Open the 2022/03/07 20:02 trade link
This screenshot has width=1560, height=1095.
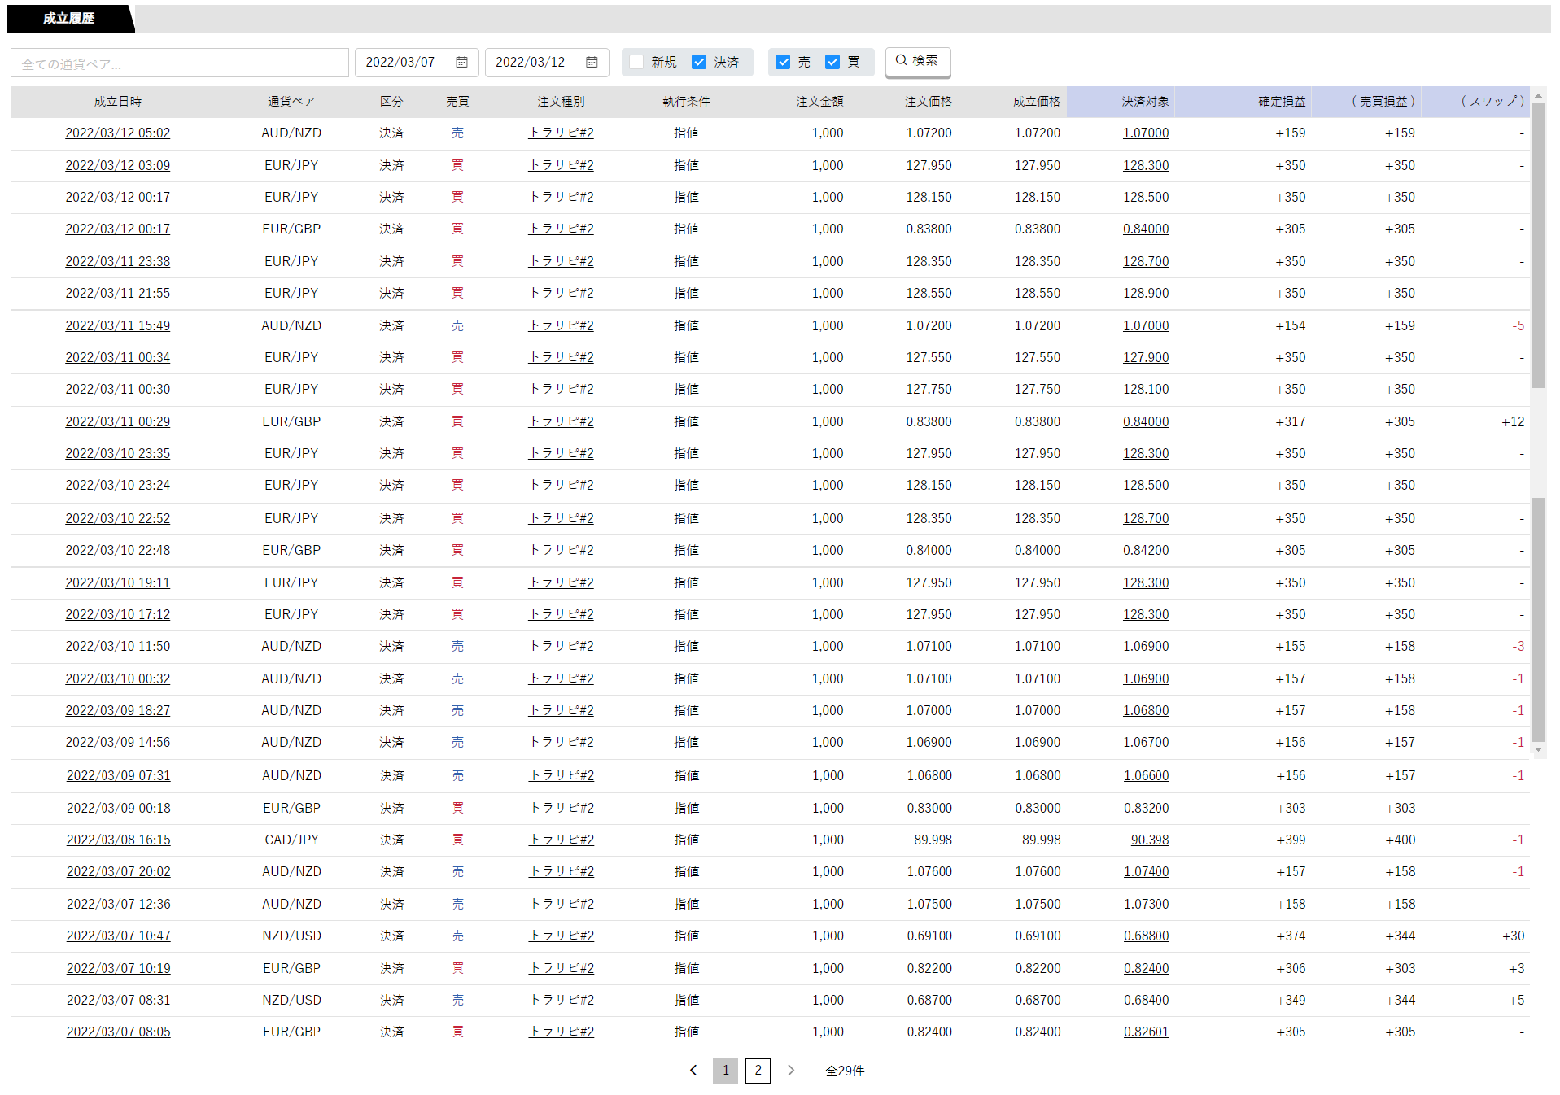pyautogui.click(x=119, y=872)
